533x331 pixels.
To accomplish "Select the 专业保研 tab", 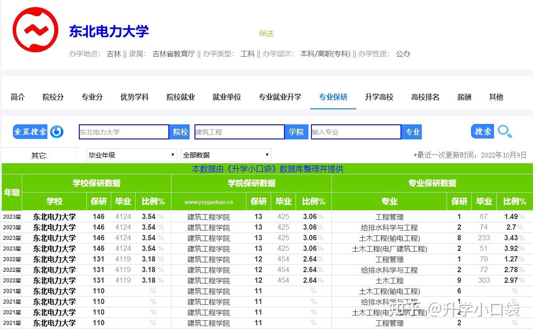I will click(333, 97).
